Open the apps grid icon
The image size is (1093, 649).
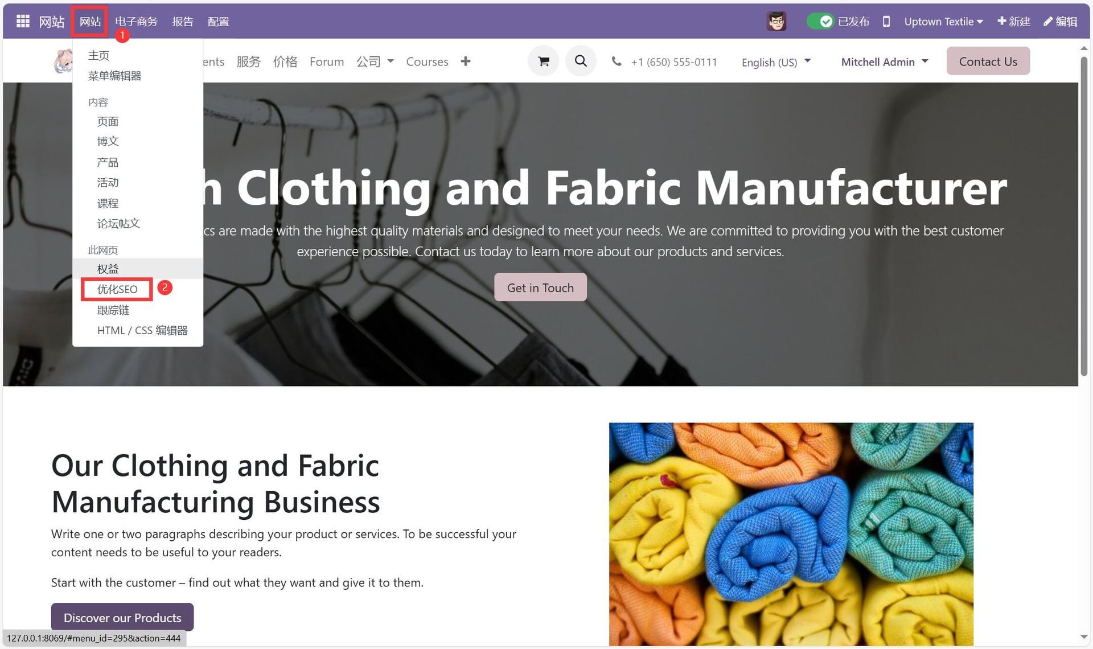23,22
